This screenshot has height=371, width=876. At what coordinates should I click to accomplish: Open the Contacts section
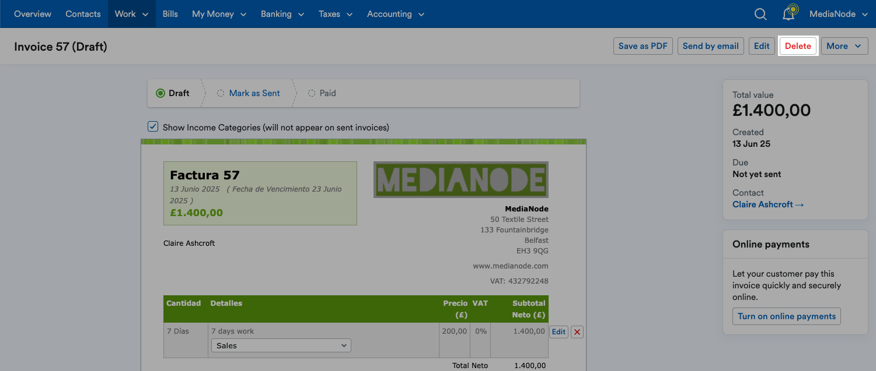tap(83, 14)
